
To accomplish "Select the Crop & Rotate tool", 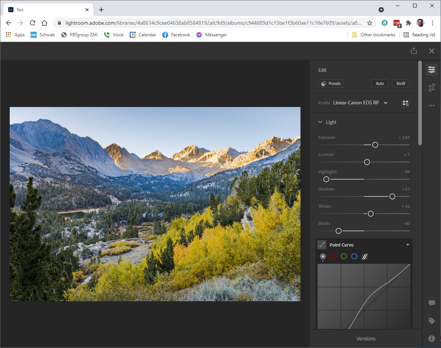I will [432, 87].
